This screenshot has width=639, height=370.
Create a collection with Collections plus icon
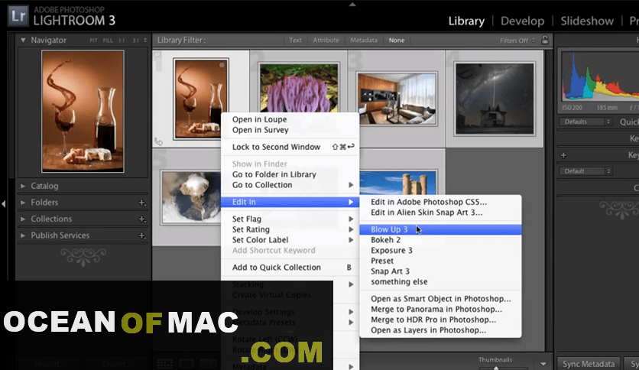coord(142,219)
